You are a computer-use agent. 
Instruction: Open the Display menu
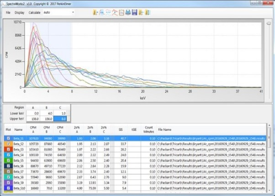(x=20, y=13)
